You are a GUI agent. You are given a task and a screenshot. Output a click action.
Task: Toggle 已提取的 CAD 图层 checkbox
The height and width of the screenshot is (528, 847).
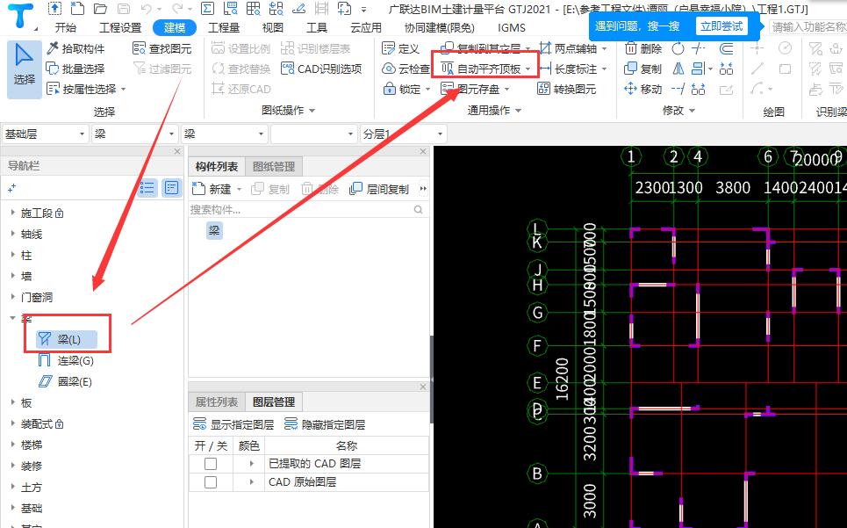(x=211, y=464)
